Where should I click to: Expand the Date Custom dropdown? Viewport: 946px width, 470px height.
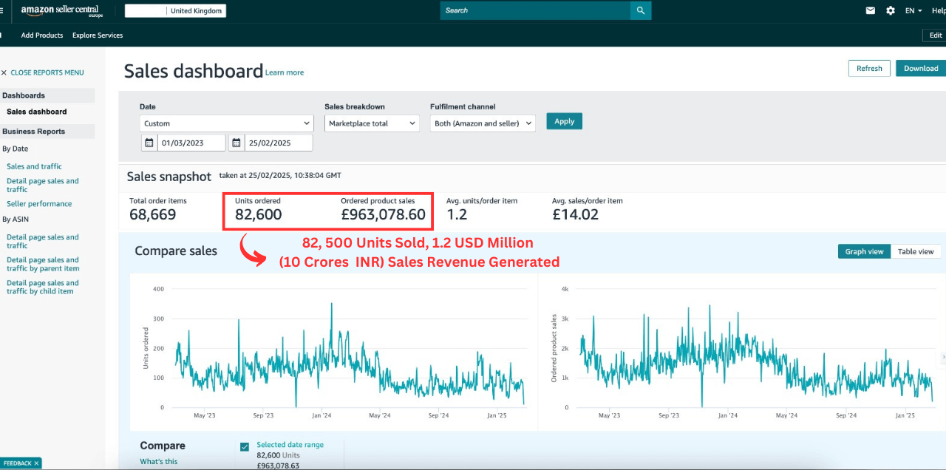pos(226,123)
